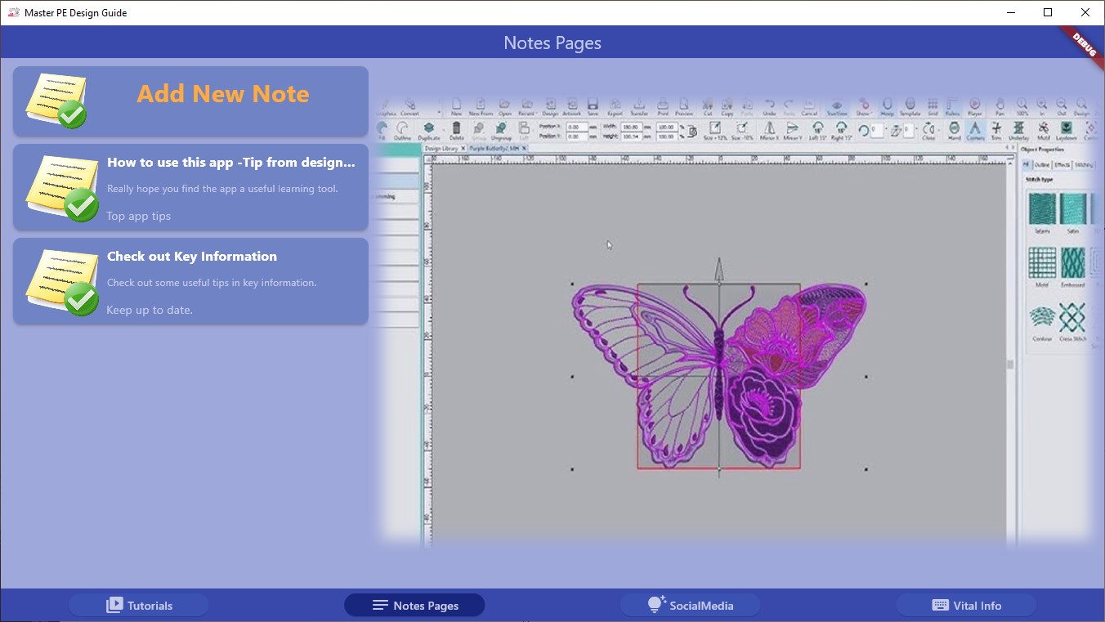Open the rotate angle dropdown

click(884, 130)
